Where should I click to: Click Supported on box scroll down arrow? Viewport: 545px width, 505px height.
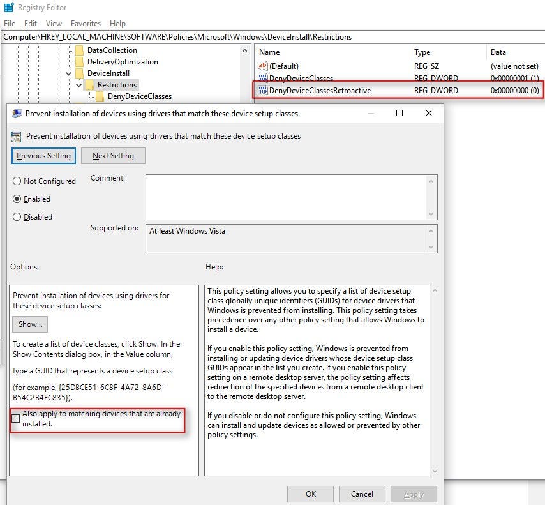point(431,247)
